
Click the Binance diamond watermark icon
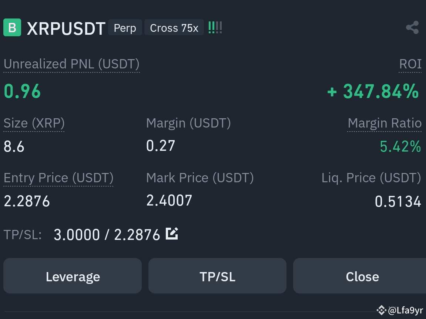pos(381,310)
